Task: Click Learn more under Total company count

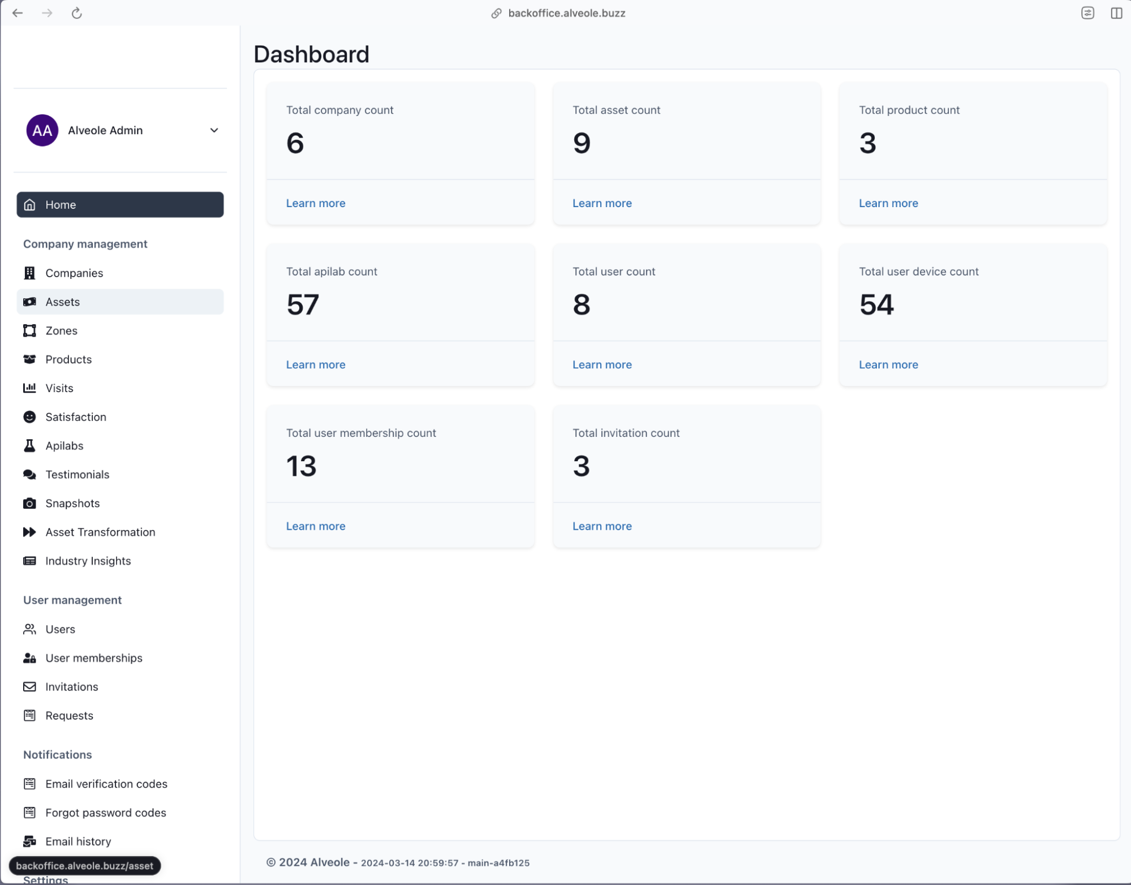Action: (x=316, y=203)
